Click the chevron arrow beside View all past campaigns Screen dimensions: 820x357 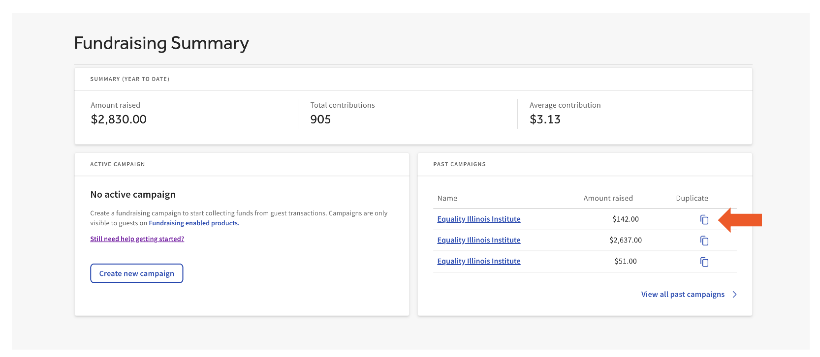pyautogui.click(x=734, y=295)
